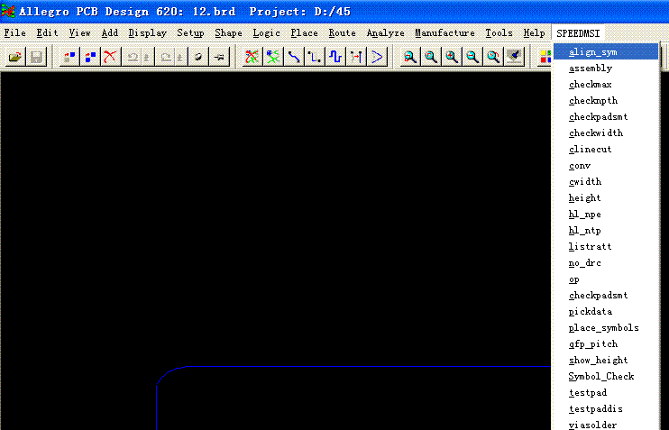Click the Redo arrow icon

[x=166, y=57]
